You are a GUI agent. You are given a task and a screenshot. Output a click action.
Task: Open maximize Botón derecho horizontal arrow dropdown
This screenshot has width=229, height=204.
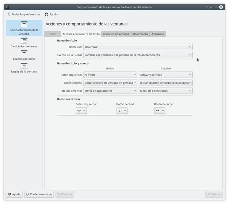click(160, 110)
